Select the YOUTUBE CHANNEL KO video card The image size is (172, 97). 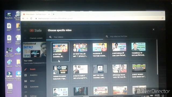[60, 52]
